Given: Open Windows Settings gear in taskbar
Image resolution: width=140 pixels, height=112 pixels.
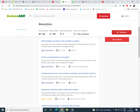Looking at the screenshot, I should pyautogui.click(x=72, y=110).
